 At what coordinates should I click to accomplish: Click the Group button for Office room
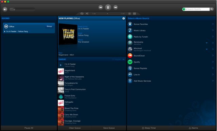point(49,26)
